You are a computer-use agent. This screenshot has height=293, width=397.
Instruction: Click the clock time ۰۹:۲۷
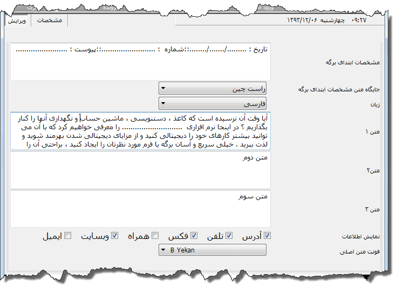(x=359, y=20)
